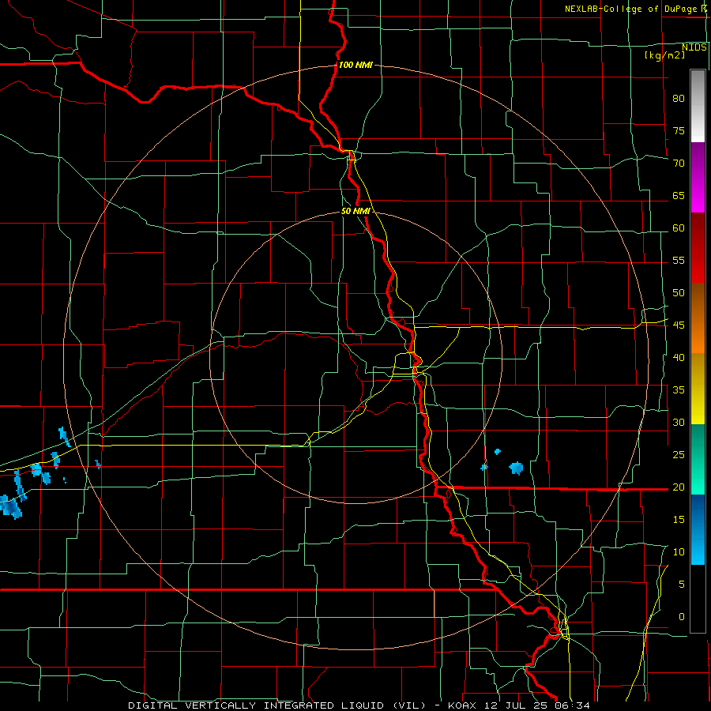Click the 50 value on the VIL scale
Screen dimensions: 711x711
click(679, 292)
